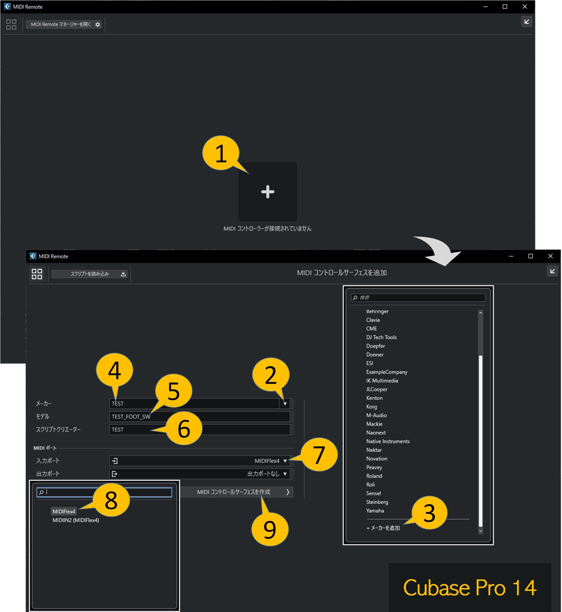Select ESI in vendor list
Viewport: 562px width, 612px height.
tap(369, 363)
